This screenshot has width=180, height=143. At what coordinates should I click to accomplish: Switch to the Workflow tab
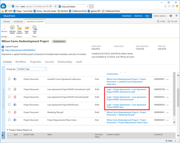click(21, 62)
